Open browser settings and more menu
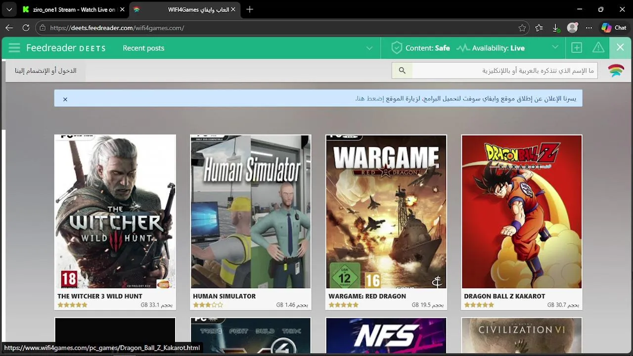Screen dimensions: 633x356 click(x=588, y=28)
